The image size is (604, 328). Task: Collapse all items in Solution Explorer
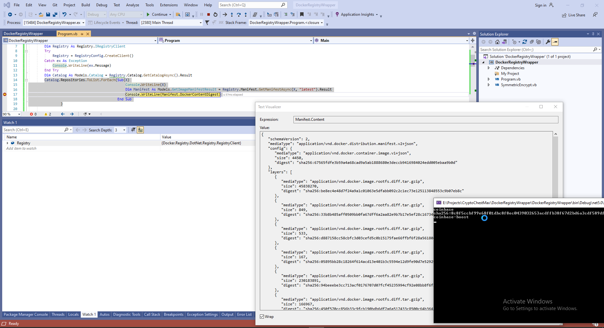click(532, 42)
